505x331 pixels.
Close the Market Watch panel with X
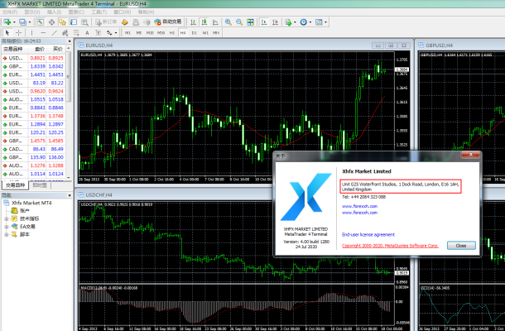[x=70, y=41]
